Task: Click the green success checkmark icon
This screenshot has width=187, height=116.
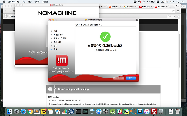Action: point(105,37)
